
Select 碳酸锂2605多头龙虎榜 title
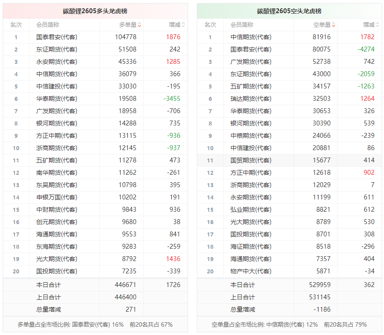tap(95, 11)
